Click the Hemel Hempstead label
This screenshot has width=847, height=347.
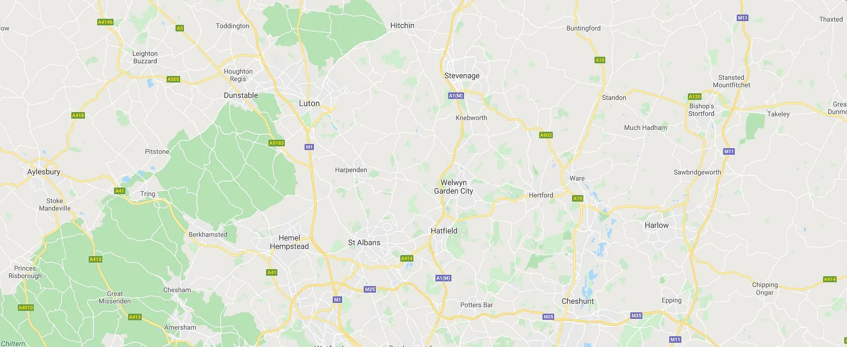(x=289, y=242)
